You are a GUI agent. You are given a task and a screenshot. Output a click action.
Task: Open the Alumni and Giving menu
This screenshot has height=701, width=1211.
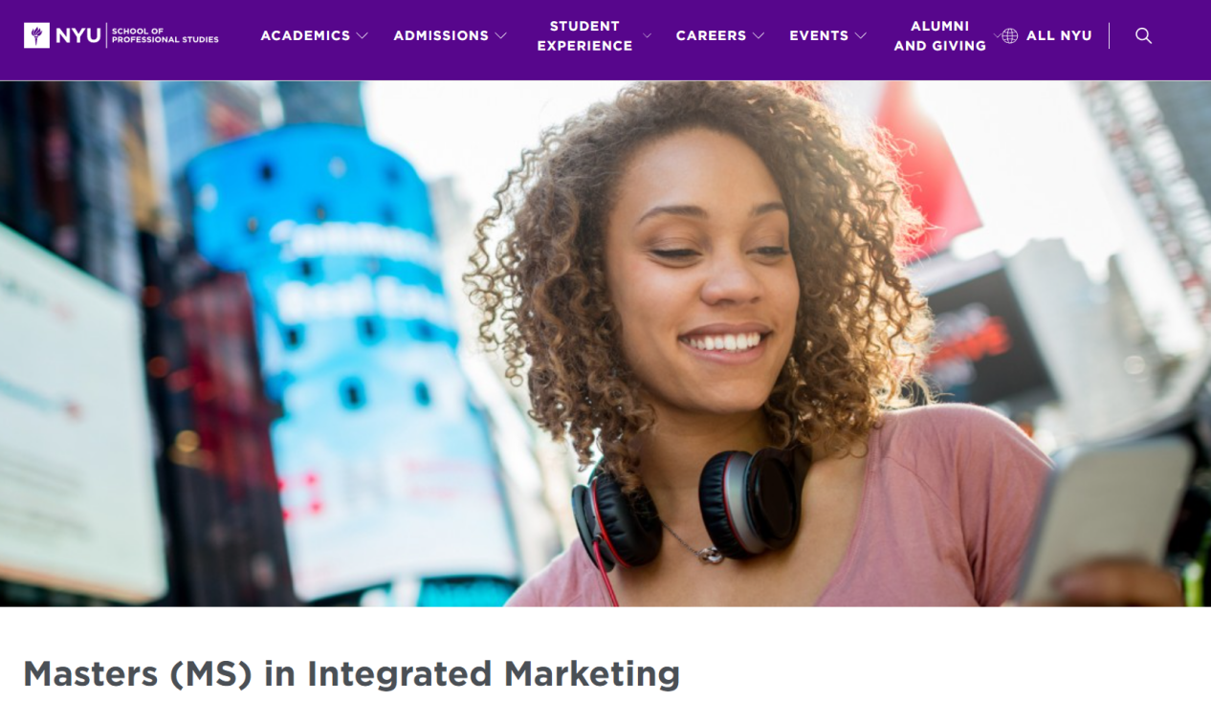[939, 35]
